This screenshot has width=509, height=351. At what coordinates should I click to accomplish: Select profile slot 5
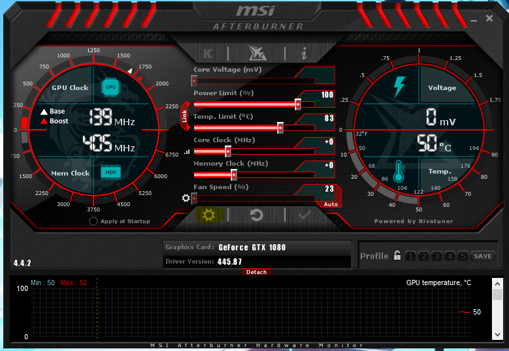click(x=463, y=256)
